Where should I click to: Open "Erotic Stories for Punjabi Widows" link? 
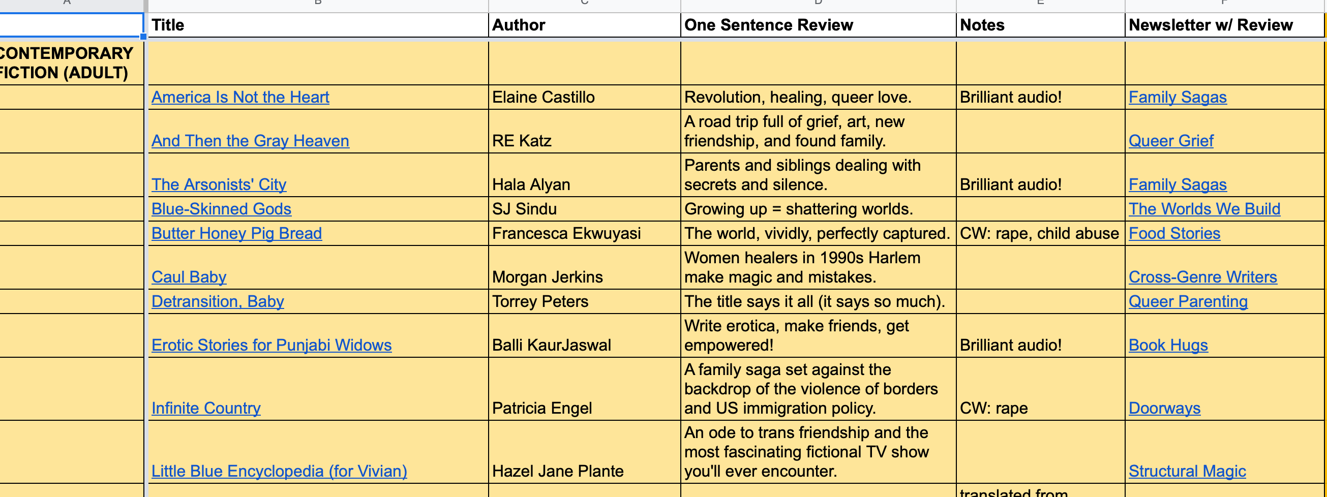coord(272,345)
